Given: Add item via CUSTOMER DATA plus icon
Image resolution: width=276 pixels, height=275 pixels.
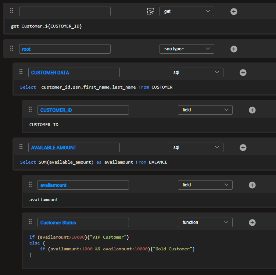Looking at the screenshot, I should (x=243, y=72).
